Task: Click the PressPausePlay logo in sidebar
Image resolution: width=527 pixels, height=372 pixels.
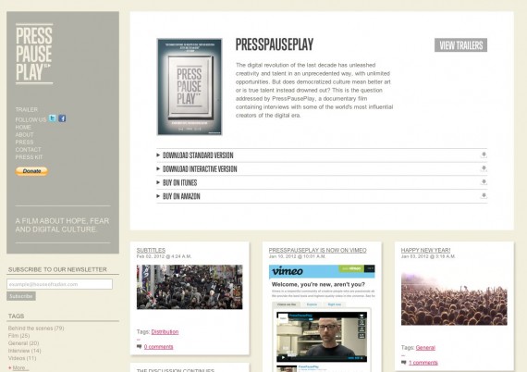Action: point(34,54)
